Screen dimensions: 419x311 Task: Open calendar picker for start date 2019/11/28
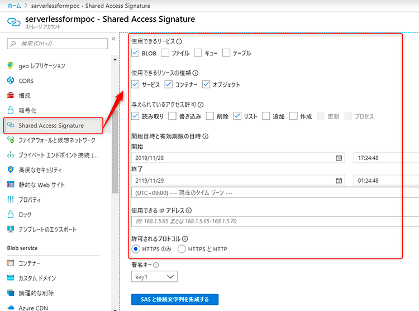pos(339,158)
